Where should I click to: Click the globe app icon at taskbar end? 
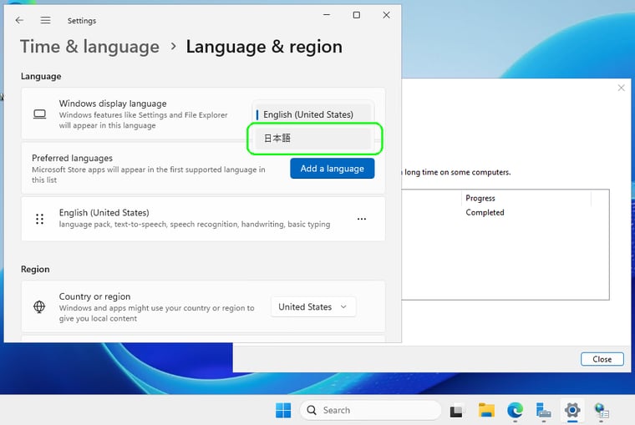(x=602, y=411)
